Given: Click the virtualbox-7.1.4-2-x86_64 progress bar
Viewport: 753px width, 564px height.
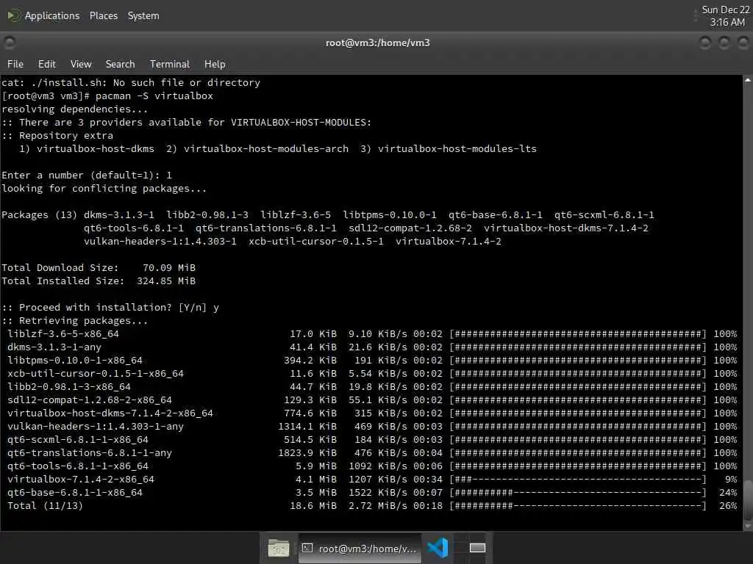Looking at the screenshot, I should pos(578,479).
